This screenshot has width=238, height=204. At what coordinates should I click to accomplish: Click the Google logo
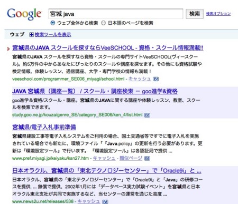(24, 14)
